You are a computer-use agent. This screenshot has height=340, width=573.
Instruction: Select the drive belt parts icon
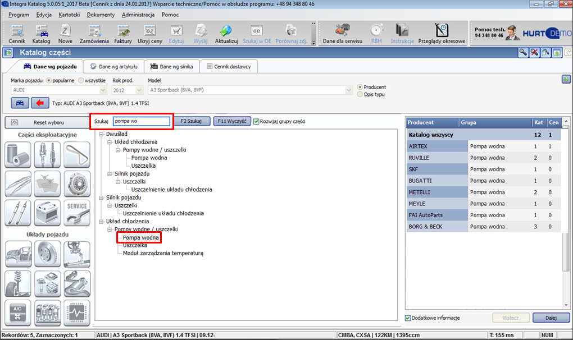[77, 154]
